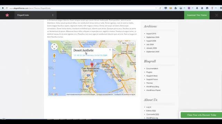222x124 pixels.
Task: Click the pink asterisk Elegant Themes logo
Action: pos(7,15)
